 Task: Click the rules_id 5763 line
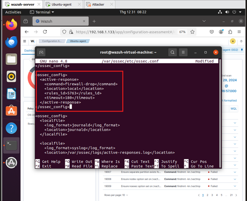click(73, 93)
